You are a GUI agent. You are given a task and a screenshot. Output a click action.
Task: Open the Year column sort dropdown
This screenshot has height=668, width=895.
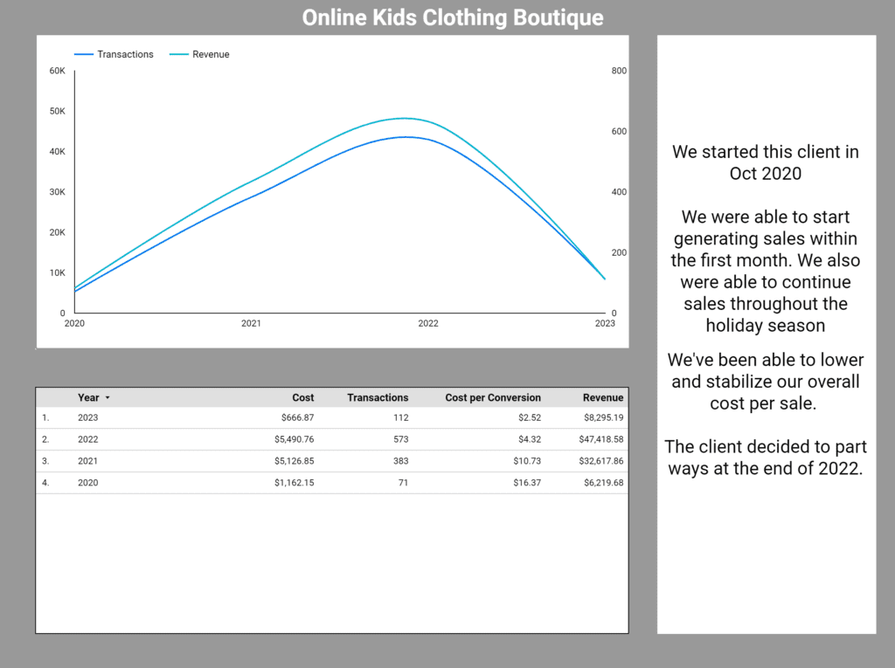pos(108,397)
